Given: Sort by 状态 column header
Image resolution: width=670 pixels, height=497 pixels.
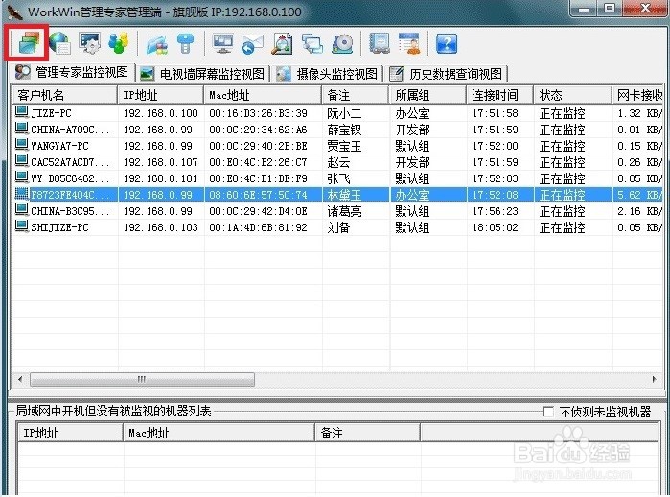Looking at the screenshot, I should 572,95.
